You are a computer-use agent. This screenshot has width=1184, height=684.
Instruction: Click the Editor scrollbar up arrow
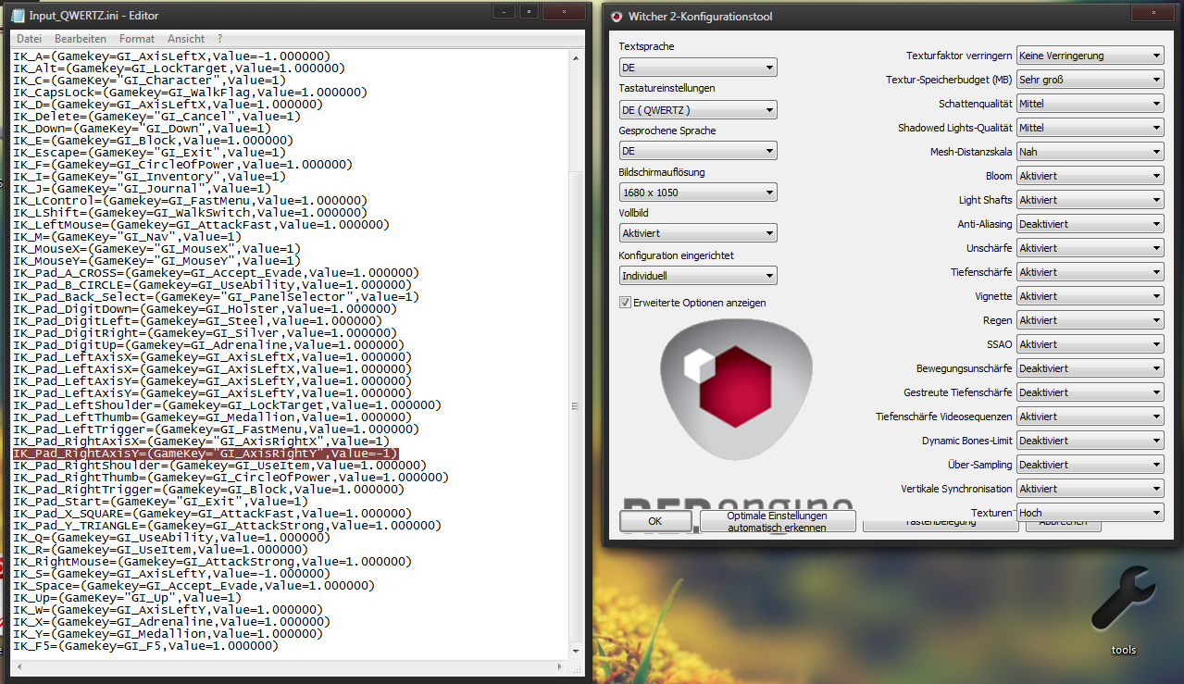578,56
